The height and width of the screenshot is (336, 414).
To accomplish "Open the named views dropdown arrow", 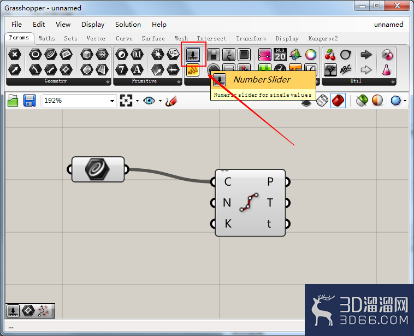I will pos(160,101).
